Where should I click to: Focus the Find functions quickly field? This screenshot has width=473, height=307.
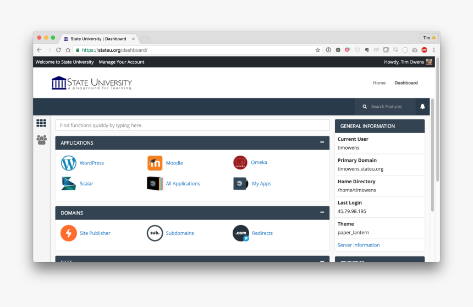(193, 125)
